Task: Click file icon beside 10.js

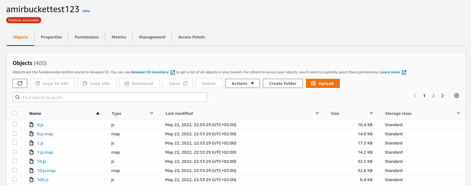Action: point(31,161)
